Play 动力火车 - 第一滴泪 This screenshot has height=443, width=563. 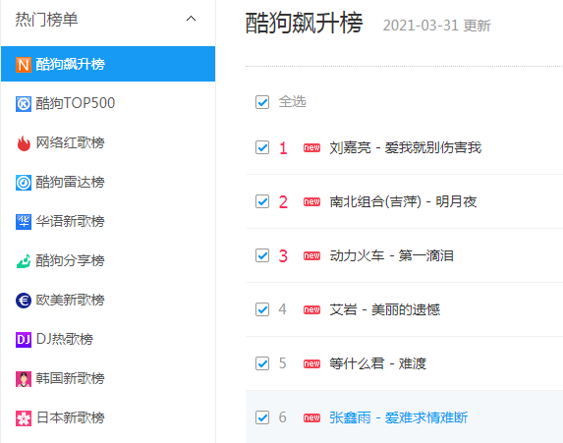pos(391,255)
